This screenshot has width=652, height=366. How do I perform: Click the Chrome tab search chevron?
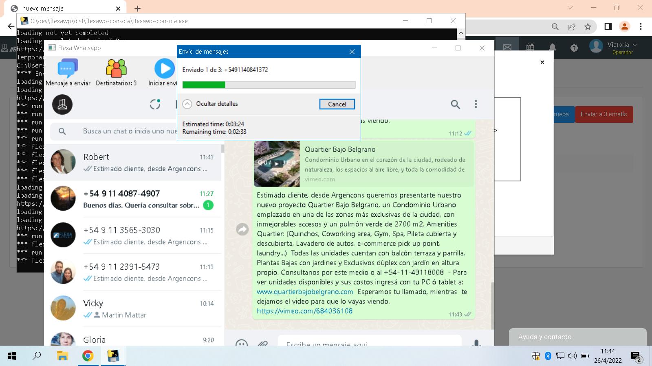coord(570,8)
